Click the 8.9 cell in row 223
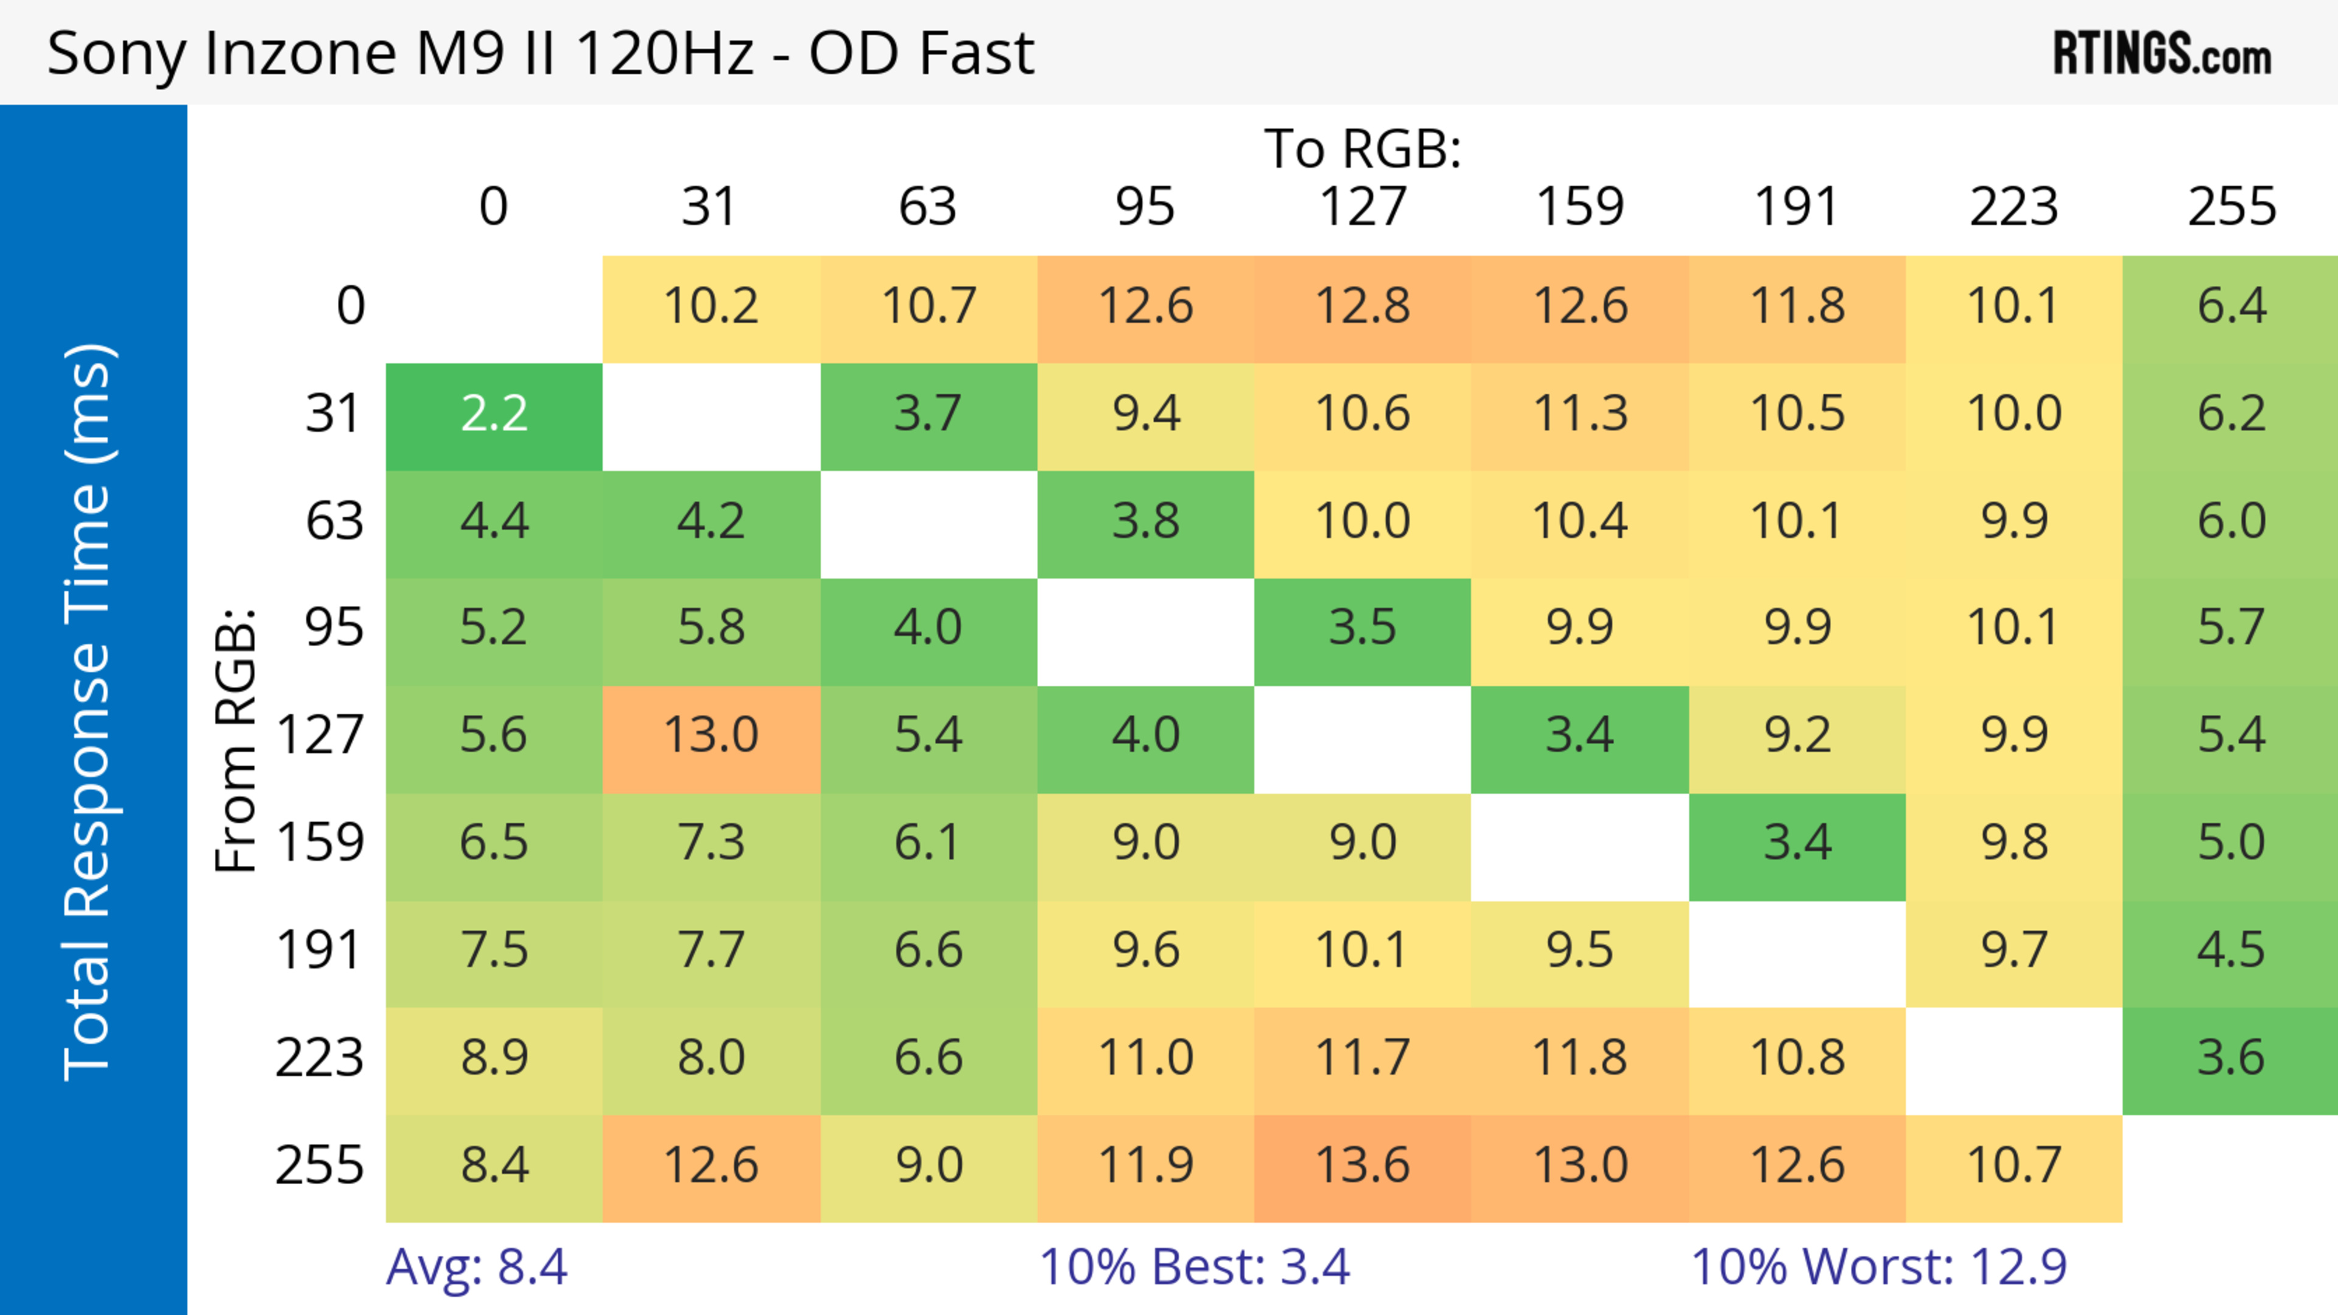Image resolution: width=2338 pixels, height=1315 pixels. coord(494,1058)
